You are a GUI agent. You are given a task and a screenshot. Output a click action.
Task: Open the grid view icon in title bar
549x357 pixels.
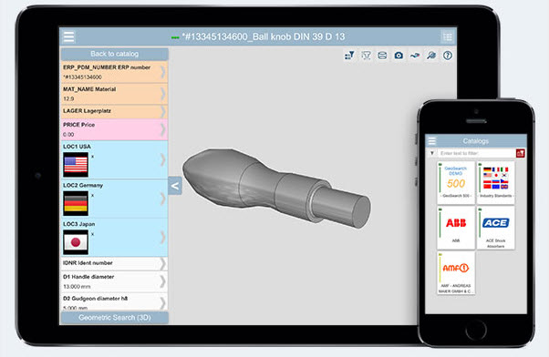(x=447, y=36)
